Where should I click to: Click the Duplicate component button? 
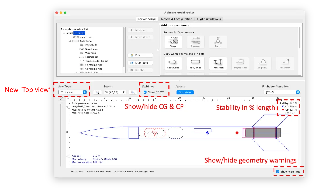tap(140, 63)
